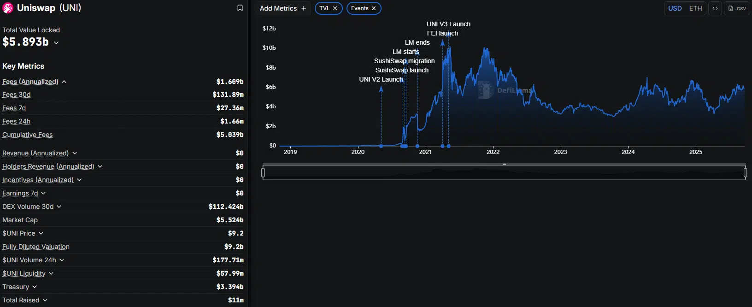Screen dimensions: 752x307
Task: Click right handle of chart range slider
Action: tap(745, 173)
